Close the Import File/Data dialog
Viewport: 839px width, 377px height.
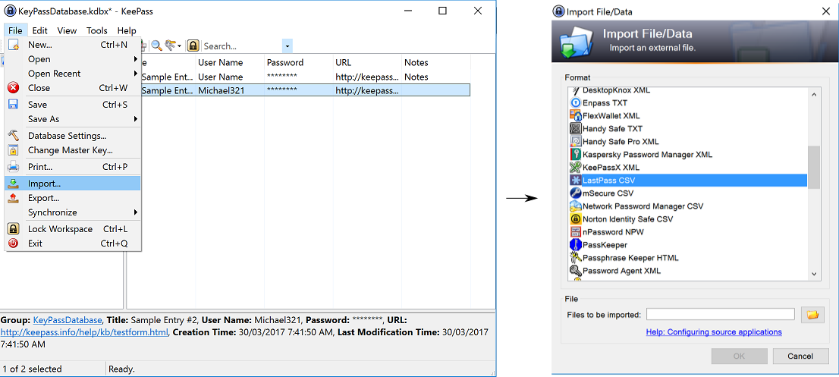(825, 11)
